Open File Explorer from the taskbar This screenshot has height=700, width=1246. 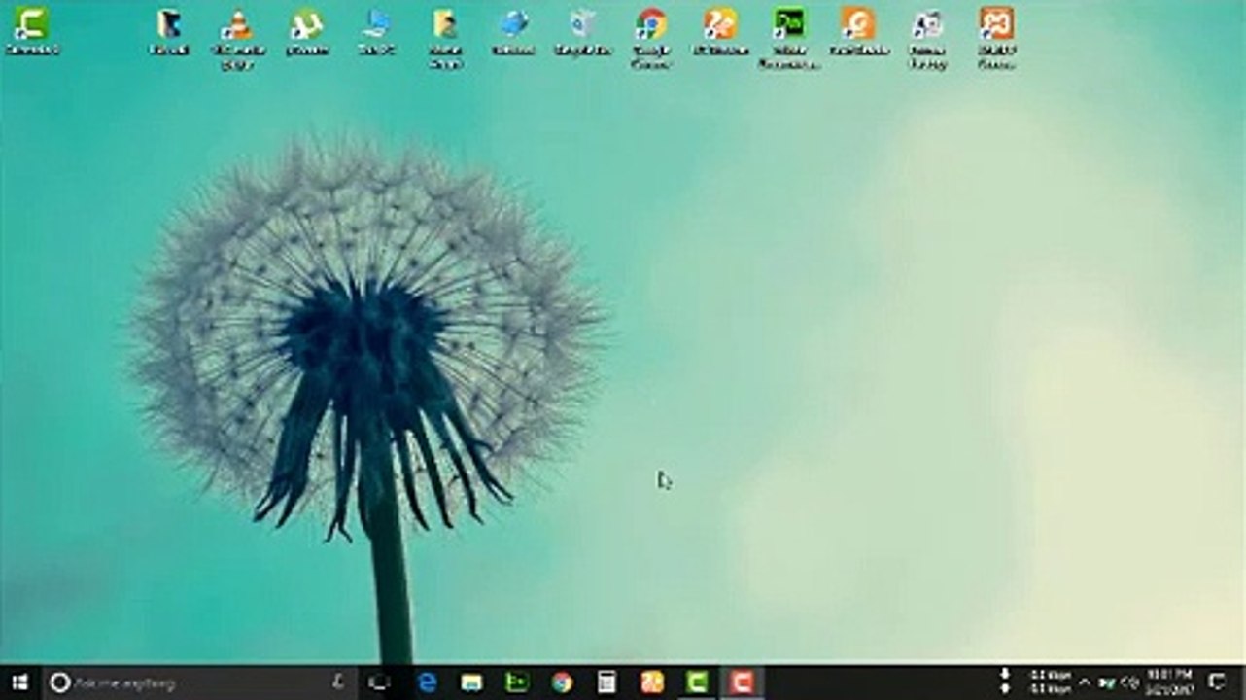pos(471,682)
